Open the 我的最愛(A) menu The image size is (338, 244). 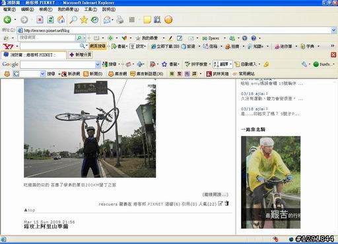[x=68, y=9]
